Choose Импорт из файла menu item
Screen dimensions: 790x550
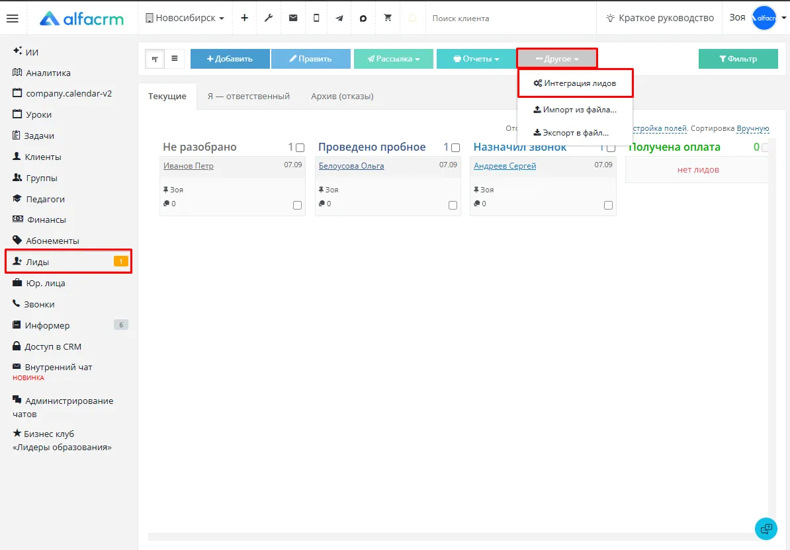[575, 110]
